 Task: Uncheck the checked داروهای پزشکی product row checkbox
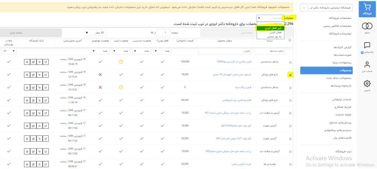(291, 75)
